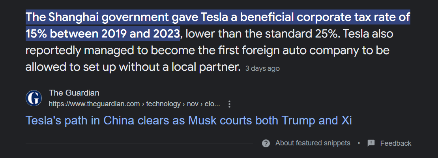
Task: Click the truncated elo... breadcrumb segment
Action: [212, 104]
